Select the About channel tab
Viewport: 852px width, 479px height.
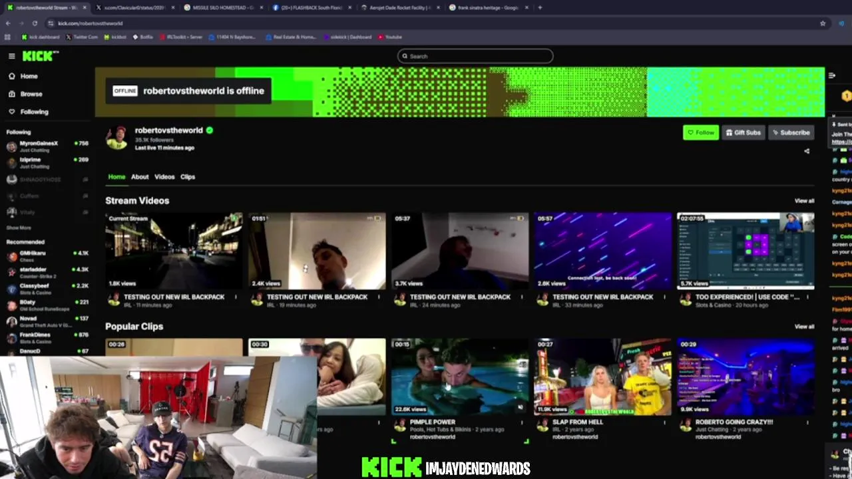(x=140, y=177)
